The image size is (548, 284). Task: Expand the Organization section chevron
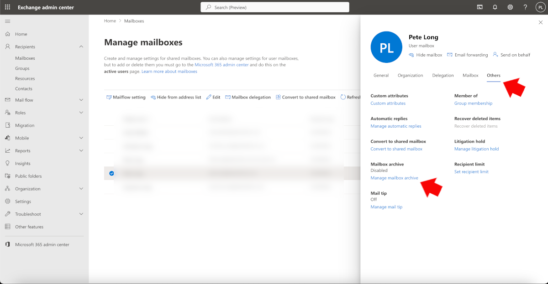click(x=81, y=189)
